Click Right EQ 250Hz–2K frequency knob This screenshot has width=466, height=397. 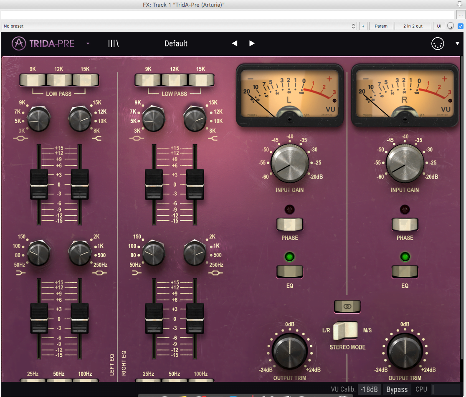click(x=195, y=253)
